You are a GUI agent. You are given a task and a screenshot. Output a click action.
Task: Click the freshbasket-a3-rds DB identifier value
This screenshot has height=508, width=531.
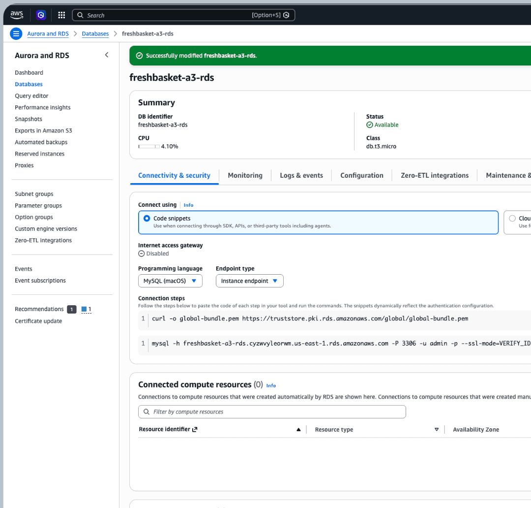click(x=163, y=125)
